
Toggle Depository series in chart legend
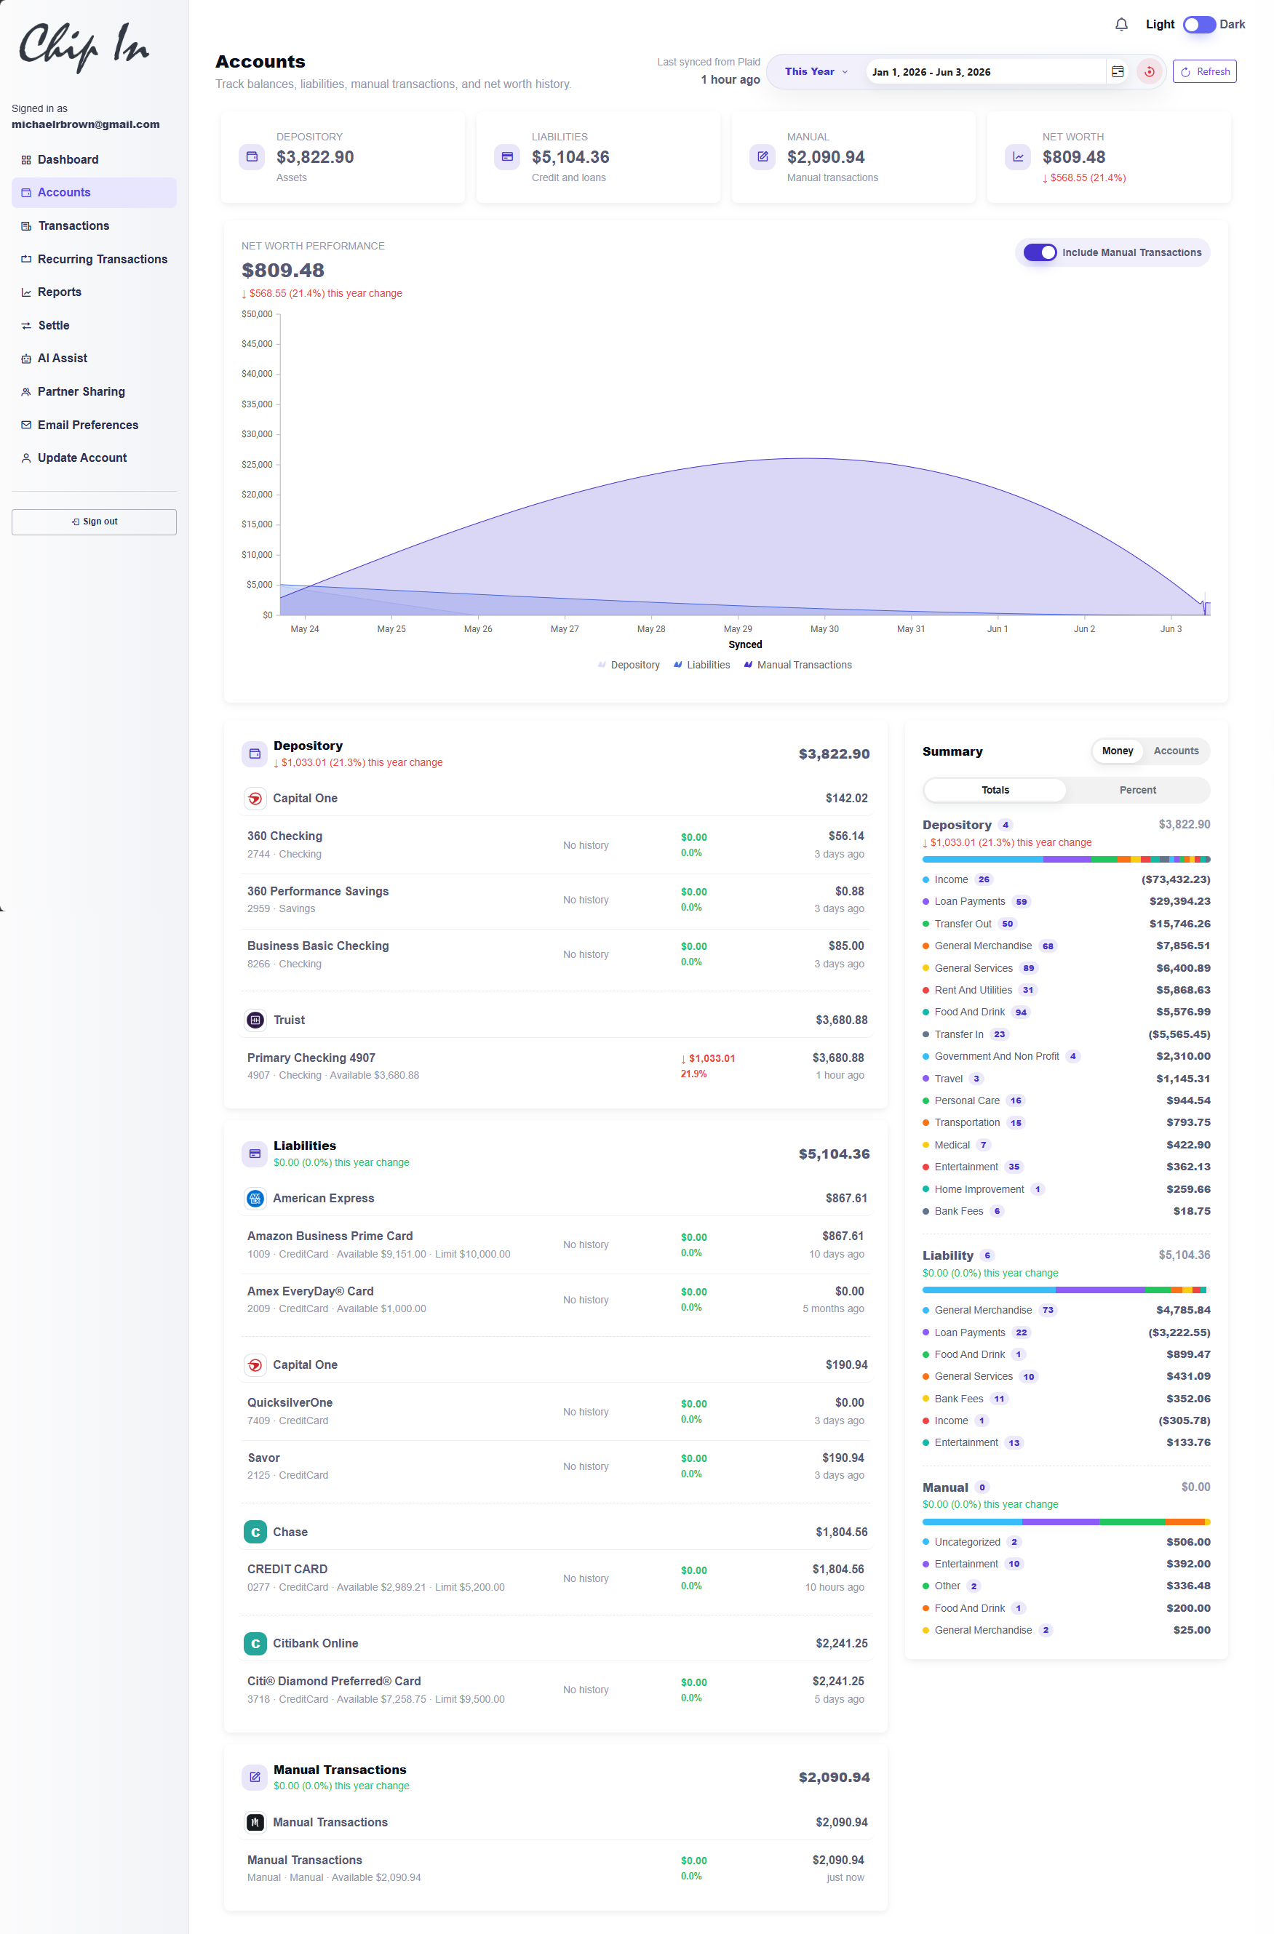pyautogui.click(x=629, y=665)
